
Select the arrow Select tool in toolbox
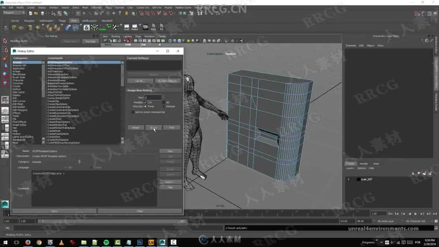click(x=5, y=41)
